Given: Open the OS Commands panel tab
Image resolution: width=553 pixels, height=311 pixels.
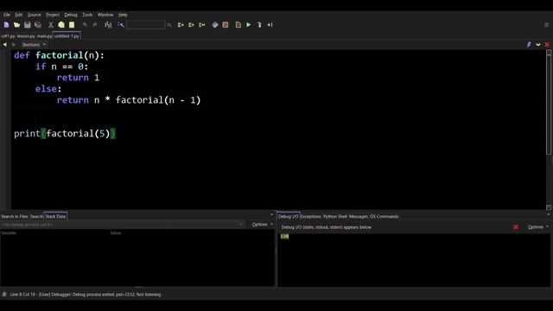Looking at the screenshot, I should [x=384, y=217].
